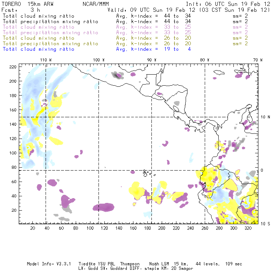
Task: Click "Model Info: V3.3.1" footer text
Action: coord(49,264)
